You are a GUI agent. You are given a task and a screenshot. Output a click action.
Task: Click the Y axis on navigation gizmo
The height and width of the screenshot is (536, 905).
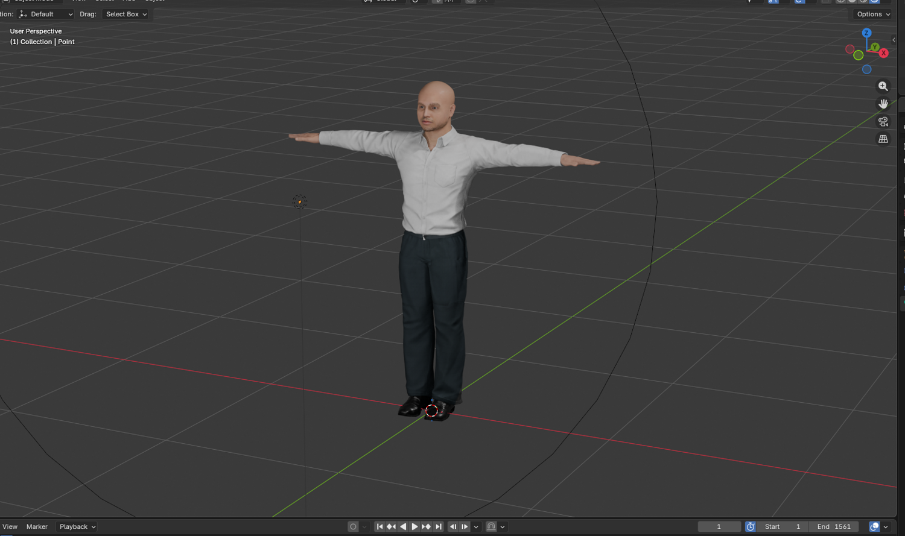(874, 46)
